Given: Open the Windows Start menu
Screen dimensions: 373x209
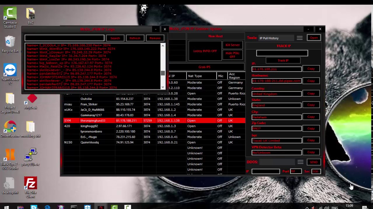Looking at the screenshot, I should point(6,207).
